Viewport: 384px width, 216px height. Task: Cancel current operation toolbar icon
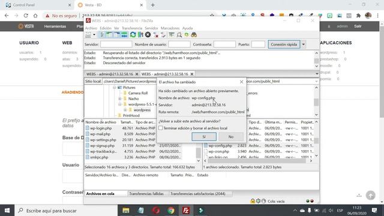(x=148, y=35)
